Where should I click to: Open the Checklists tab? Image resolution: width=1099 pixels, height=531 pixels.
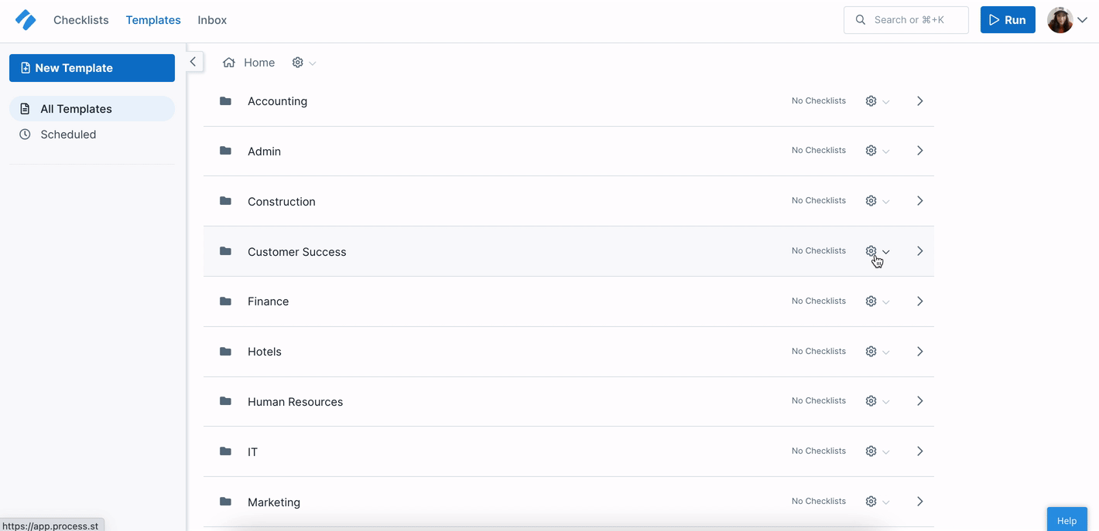pos(81,20)
